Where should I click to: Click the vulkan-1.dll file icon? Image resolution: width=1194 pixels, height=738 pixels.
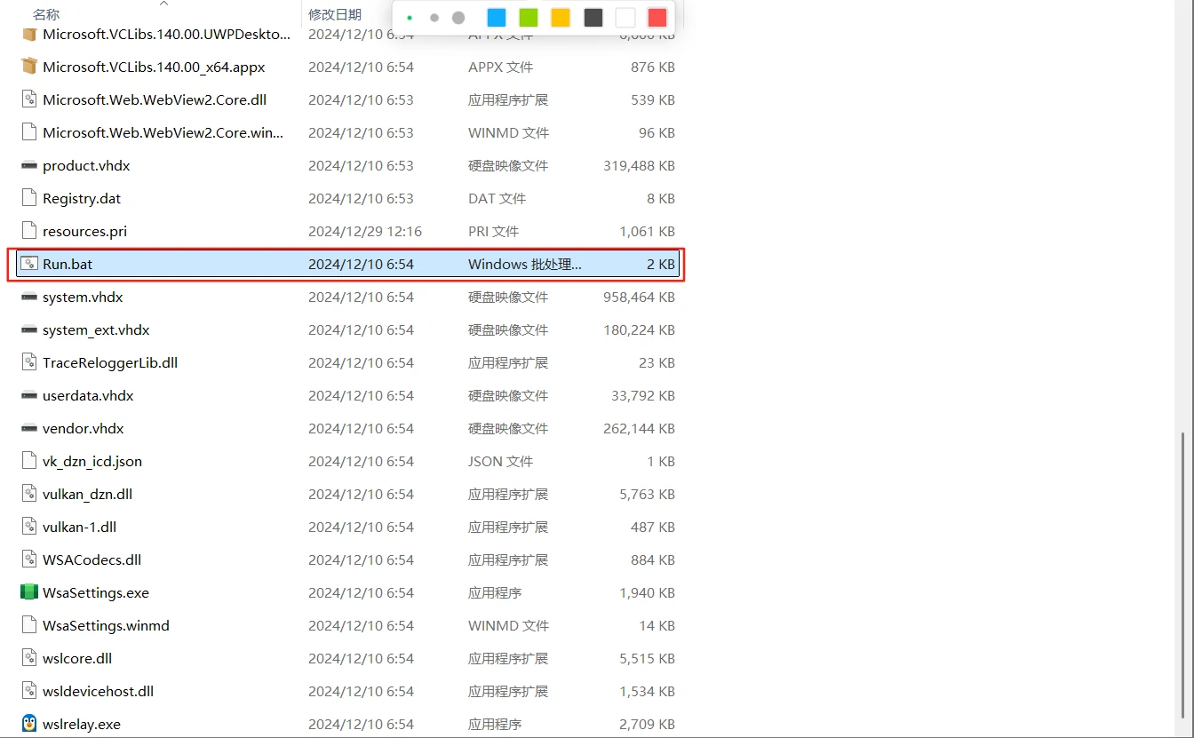[x=29, y=527]
